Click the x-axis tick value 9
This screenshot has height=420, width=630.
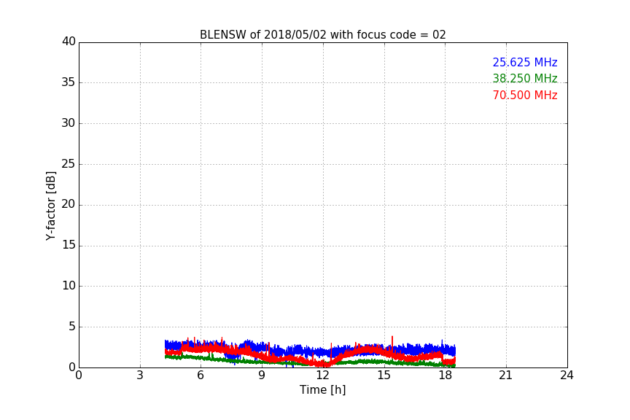pos(262,376)
